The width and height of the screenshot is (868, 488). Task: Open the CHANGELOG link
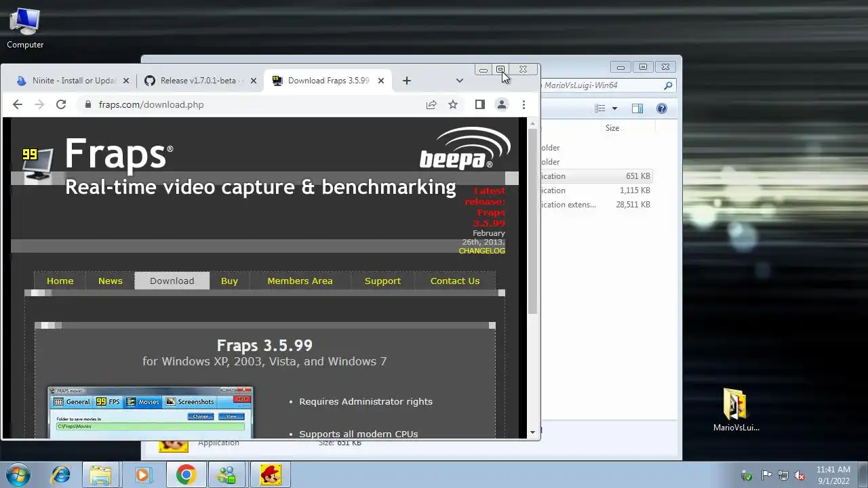(481, 251)
